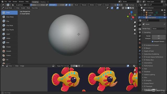167x94 pixels.
Task: Open the Face Sets menu
Action: pyautogui.click(x=35, y=8)
